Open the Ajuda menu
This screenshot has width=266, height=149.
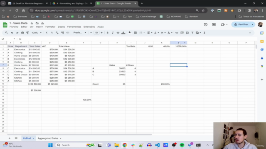tap(101, 26)
